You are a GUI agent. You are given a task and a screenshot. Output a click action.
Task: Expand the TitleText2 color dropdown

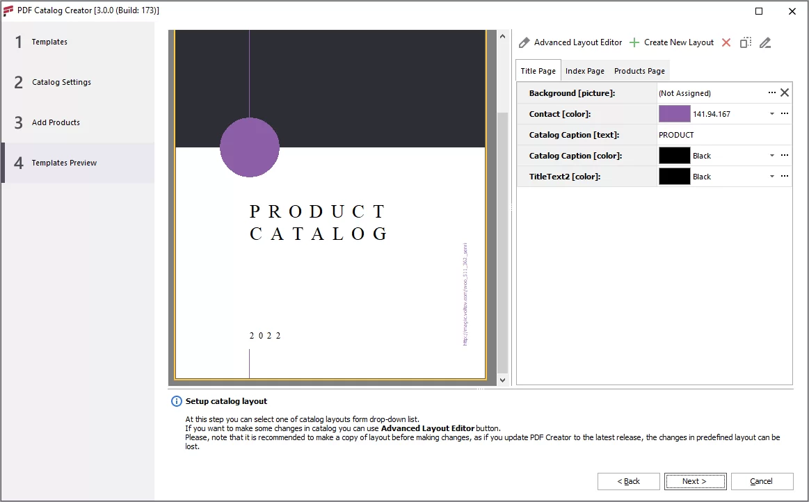tap(772, 176)
